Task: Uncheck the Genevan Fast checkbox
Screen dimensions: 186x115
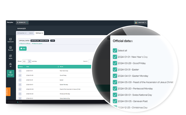Action: [115, 101]
